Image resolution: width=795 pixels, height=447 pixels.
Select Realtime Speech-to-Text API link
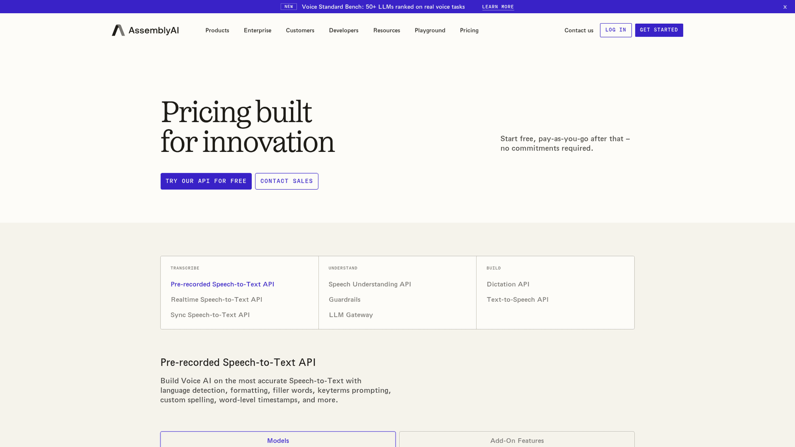coord(216,299)
